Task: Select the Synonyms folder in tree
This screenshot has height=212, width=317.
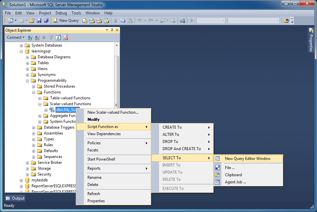Action: click(x=46, y=75)
